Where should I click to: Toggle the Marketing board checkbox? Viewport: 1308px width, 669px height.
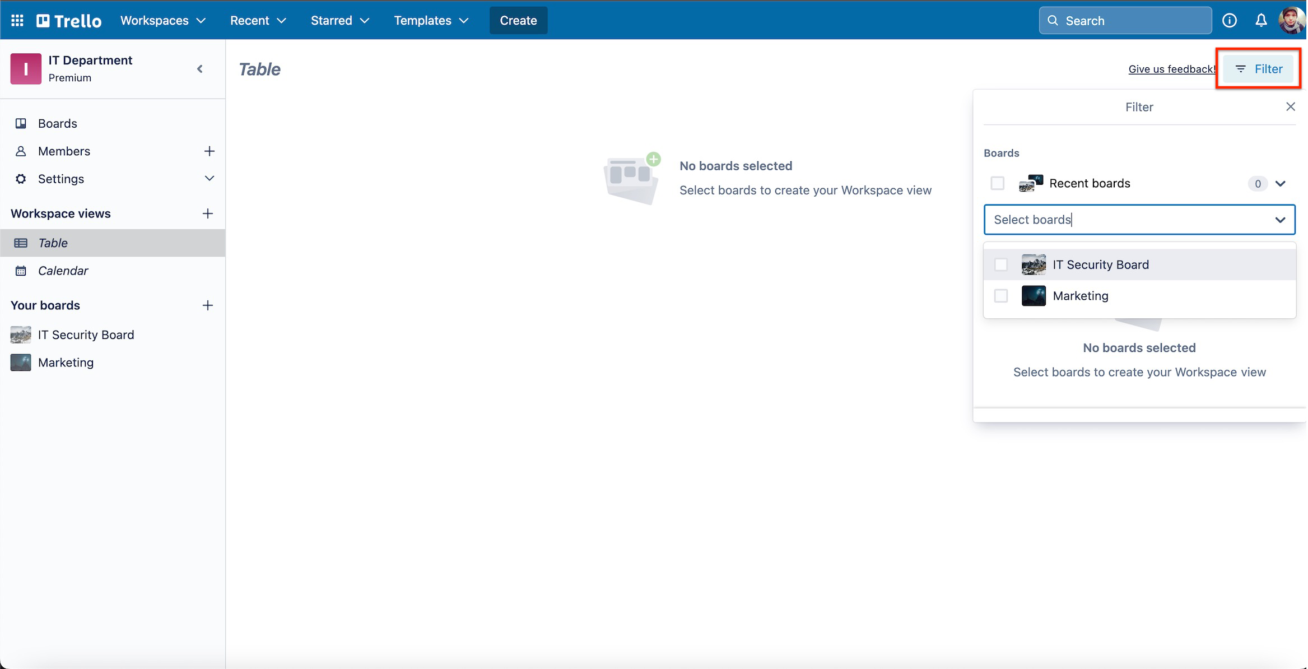pyautogui.click(x=1001, y=295)
